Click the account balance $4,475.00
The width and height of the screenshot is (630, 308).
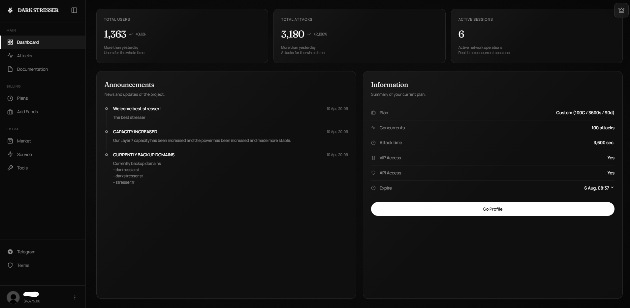coord(32,301)
